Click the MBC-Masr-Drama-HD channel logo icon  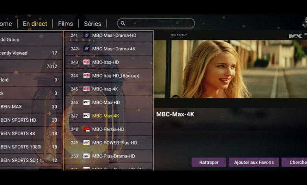(86, 35)
